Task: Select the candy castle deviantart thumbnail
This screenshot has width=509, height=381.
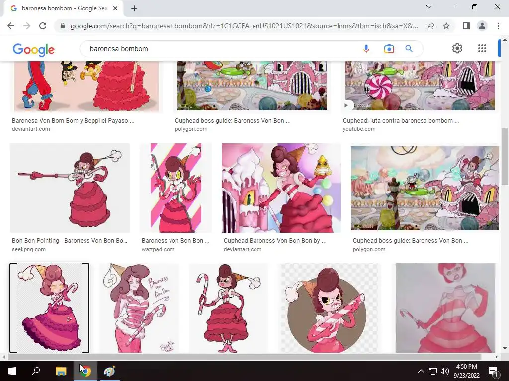Action: coord(281,188)
